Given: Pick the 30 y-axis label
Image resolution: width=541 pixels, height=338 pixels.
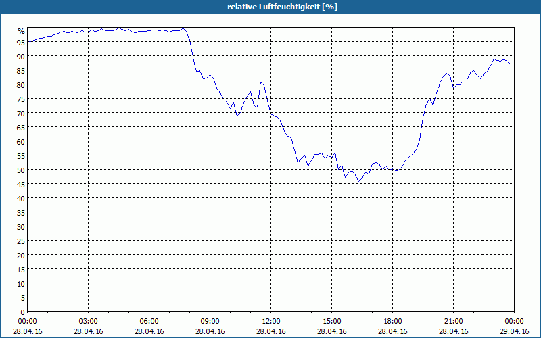Looking at the screenshot, I should (21, 227).
